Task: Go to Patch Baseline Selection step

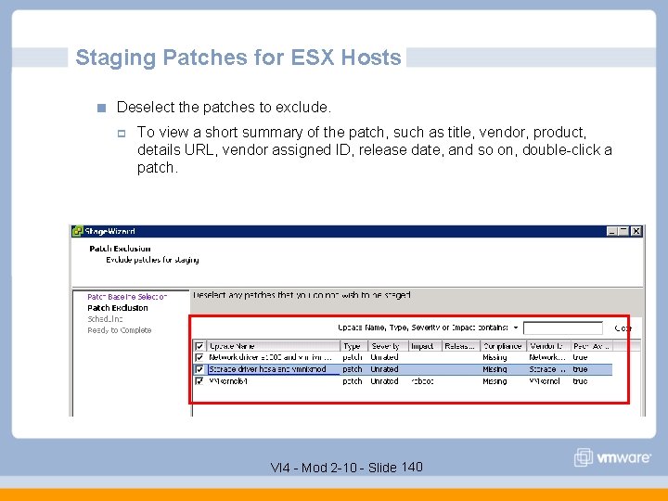Action: [x=127, y=297]
